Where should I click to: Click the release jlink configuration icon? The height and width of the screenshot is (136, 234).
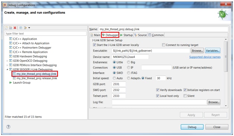pos(14,78)
